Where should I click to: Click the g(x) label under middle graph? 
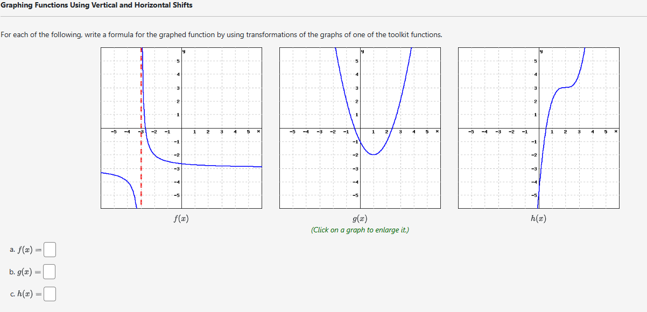pos(360,218)
